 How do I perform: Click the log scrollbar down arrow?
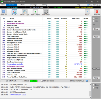[90, 97]
